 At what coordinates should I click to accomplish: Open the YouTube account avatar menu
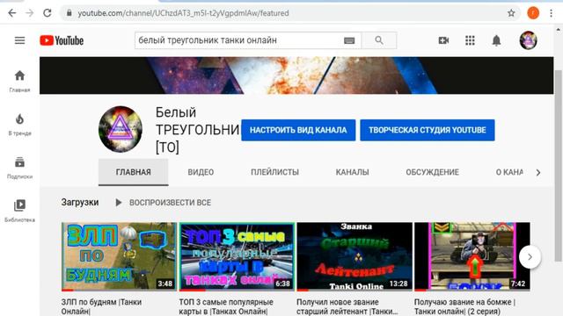(529, 40)
